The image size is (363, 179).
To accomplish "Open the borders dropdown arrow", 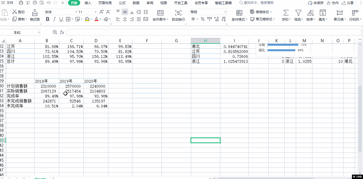I will tap(72, 19).
